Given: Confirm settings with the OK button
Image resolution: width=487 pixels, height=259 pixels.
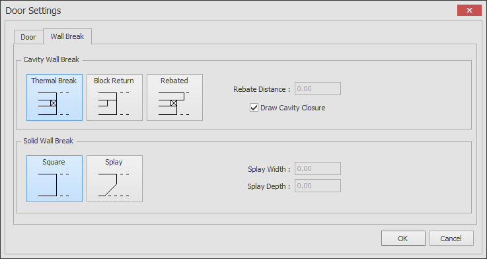Looking at the screenshot, I should [403, 239].
